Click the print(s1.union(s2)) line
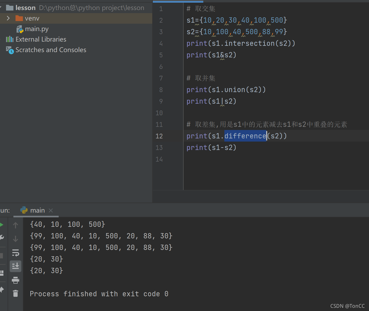369x311 pixels. (226, 90)
